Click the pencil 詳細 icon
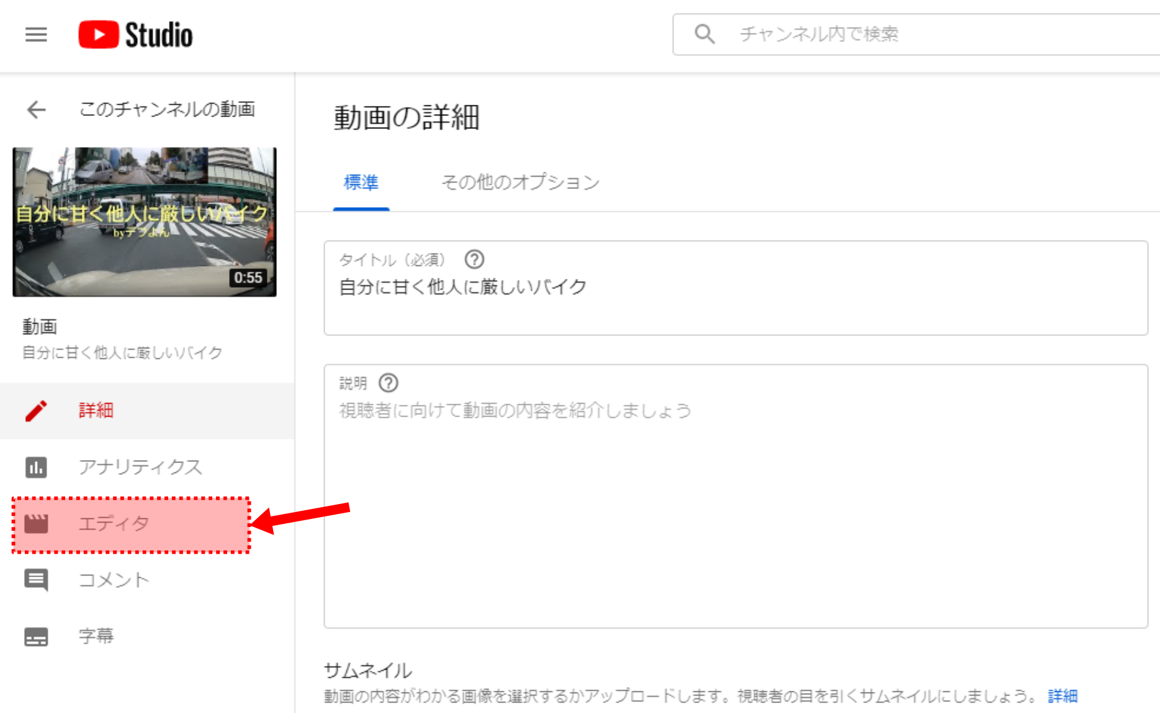 36,410
